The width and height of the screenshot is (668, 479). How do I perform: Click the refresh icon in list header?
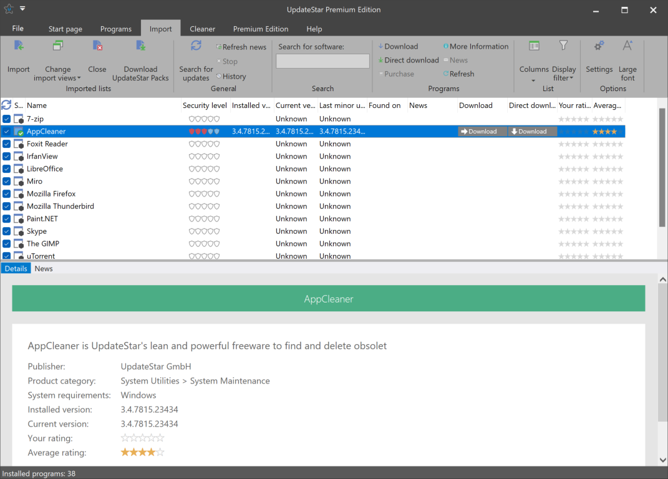click(x=6, y=105)
